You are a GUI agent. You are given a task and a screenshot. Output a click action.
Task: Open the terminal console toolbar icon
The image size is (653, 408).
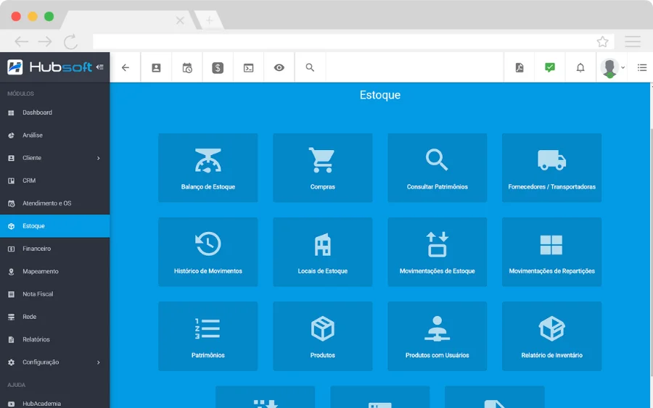(x=249, y=68)
